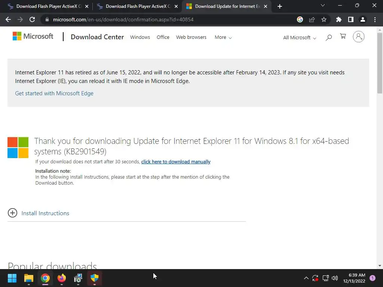
Task: Open the Chrome profile avatar
Action: tap(363, 19)
